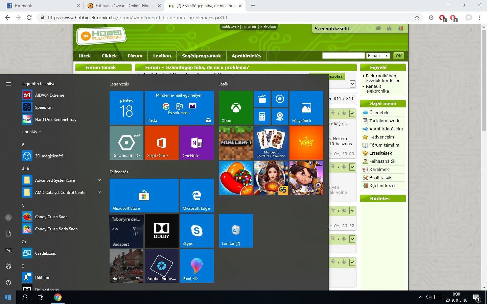Image resolution: width=487 pixels, height=304 pixels.
Task: Open the Budapest weather tile
Action: coord(126,231)
